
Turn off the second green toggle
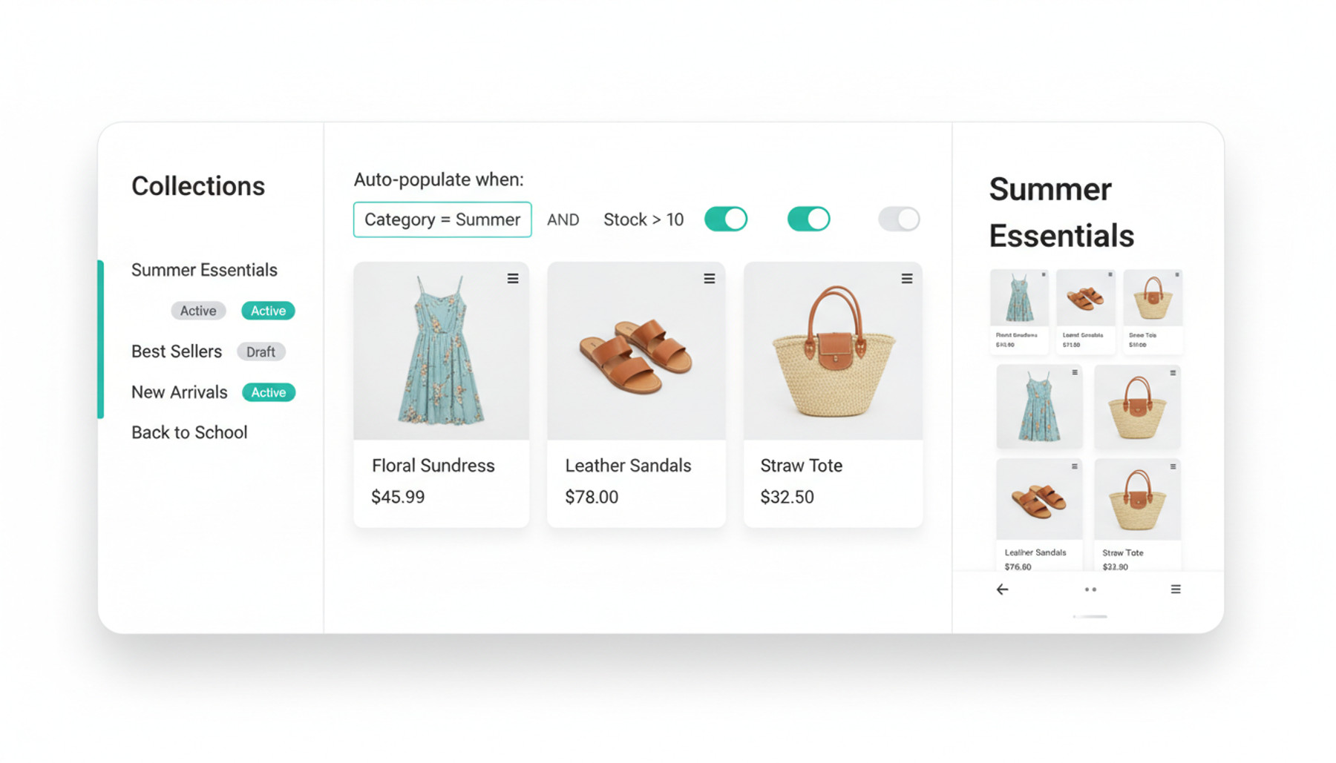coord(808,219)
